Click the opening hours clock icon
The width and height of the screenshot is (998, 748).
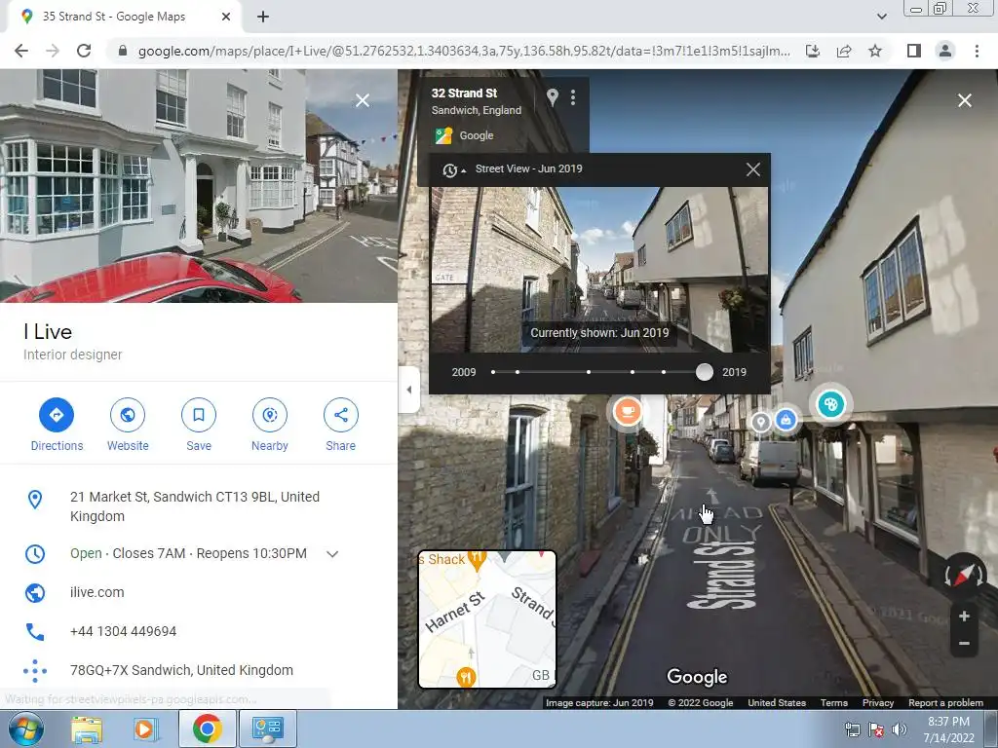[x=35, y=553]
